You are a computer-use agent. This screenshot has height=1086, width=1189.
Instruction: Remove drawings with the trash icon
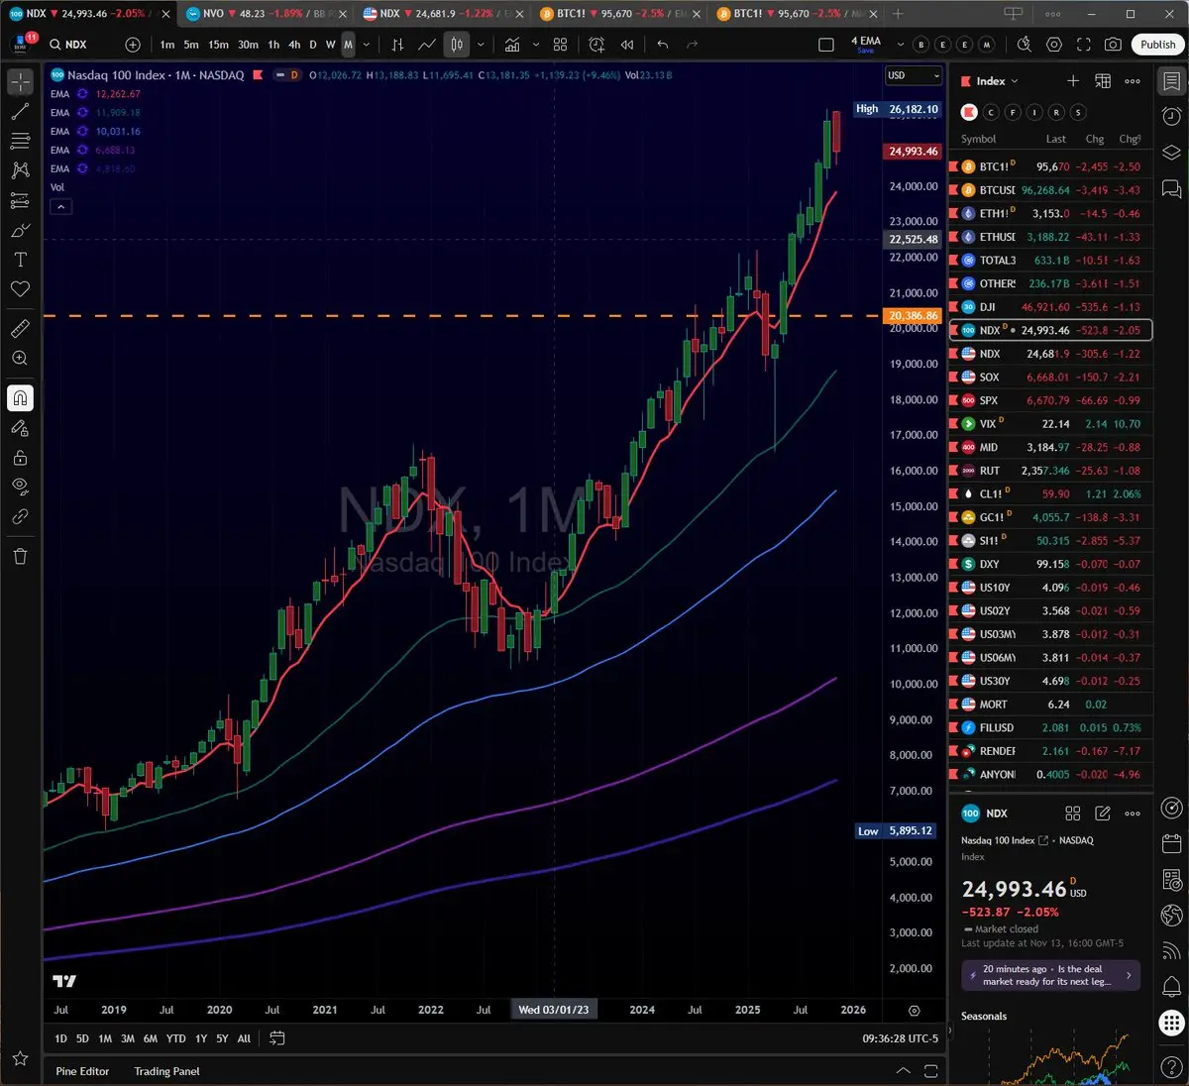20,556
